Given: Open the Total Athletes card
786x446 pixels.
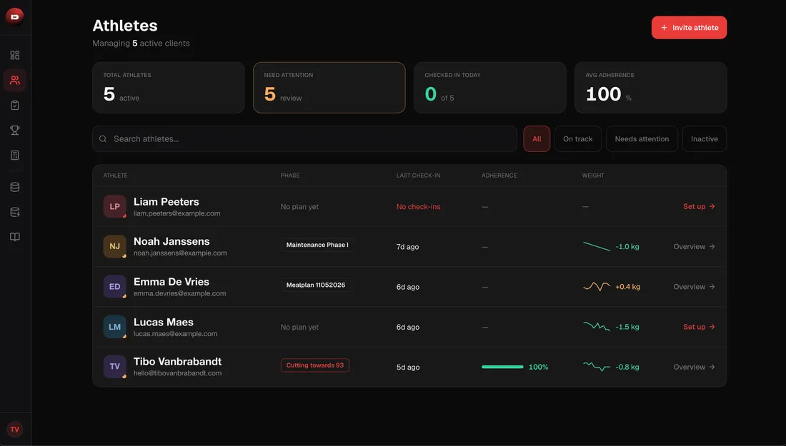Looking at the screenshot, I should (169, 88).
